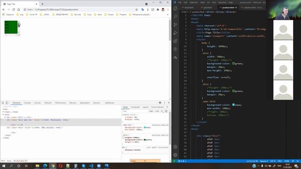Switch to Chrome from the taskbar

[x=53, y=166]
